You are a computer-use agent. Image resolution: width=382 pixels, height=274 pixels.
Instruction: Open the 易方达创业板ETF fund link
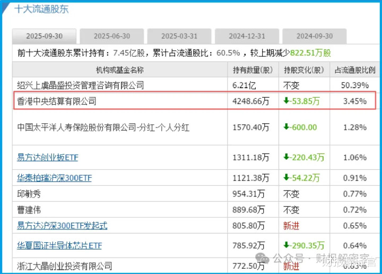48,158
